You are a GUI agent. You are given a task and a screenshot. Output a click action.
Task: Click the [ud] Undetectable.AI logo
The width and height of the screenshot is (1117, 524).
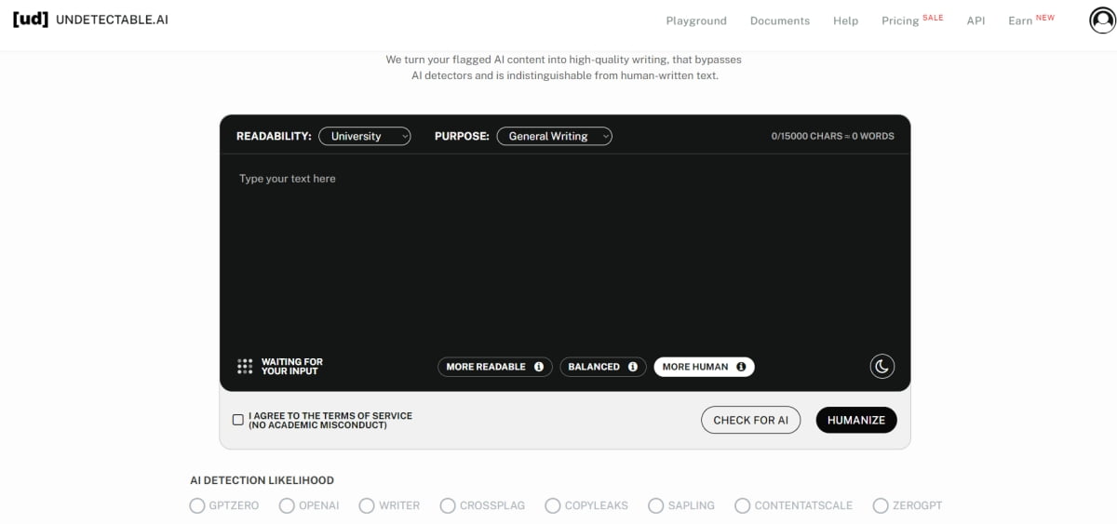[90, 20]
